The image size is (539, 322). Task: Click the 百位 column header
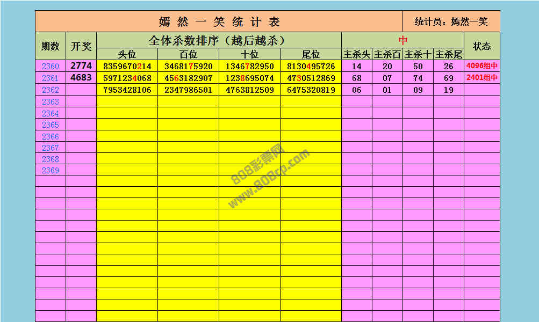(x=188, y=54)
